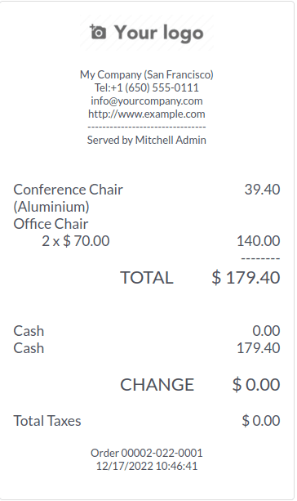
Task: Click the 140.00 line amount
Action: point(259,241)
